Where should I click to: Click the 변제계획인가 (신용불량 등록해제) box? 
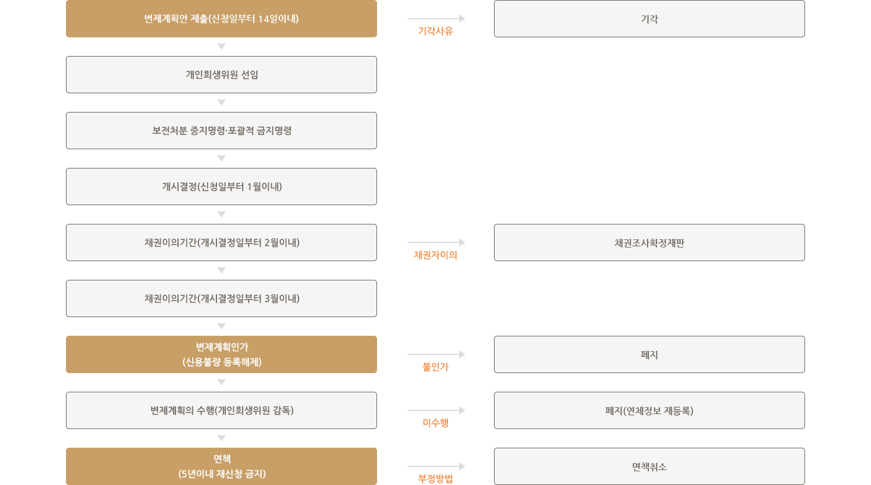point(221,354)
